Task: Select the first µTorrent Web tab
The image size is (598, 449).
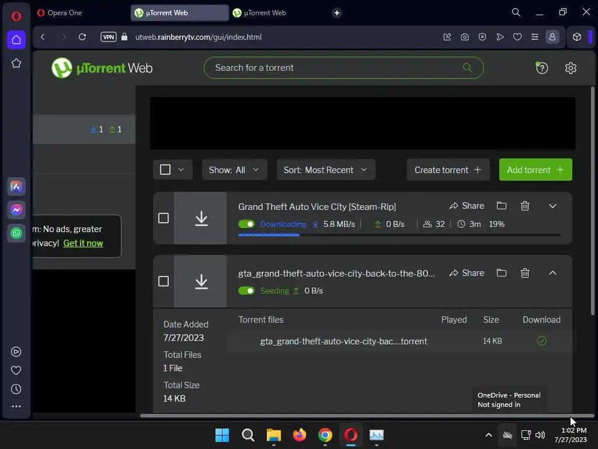Action: click(179, 13)
